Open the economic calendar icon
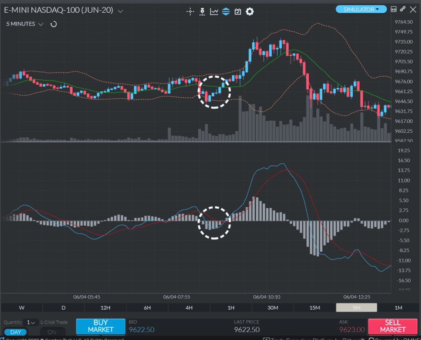This screenshot has height=340, width=421. click(x=238, y=11)
